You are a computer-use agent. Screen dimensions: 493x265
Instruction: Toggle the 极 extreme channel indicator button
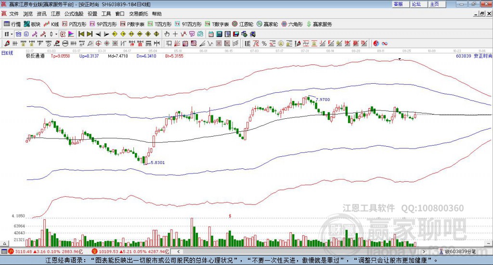click(63, 34)
